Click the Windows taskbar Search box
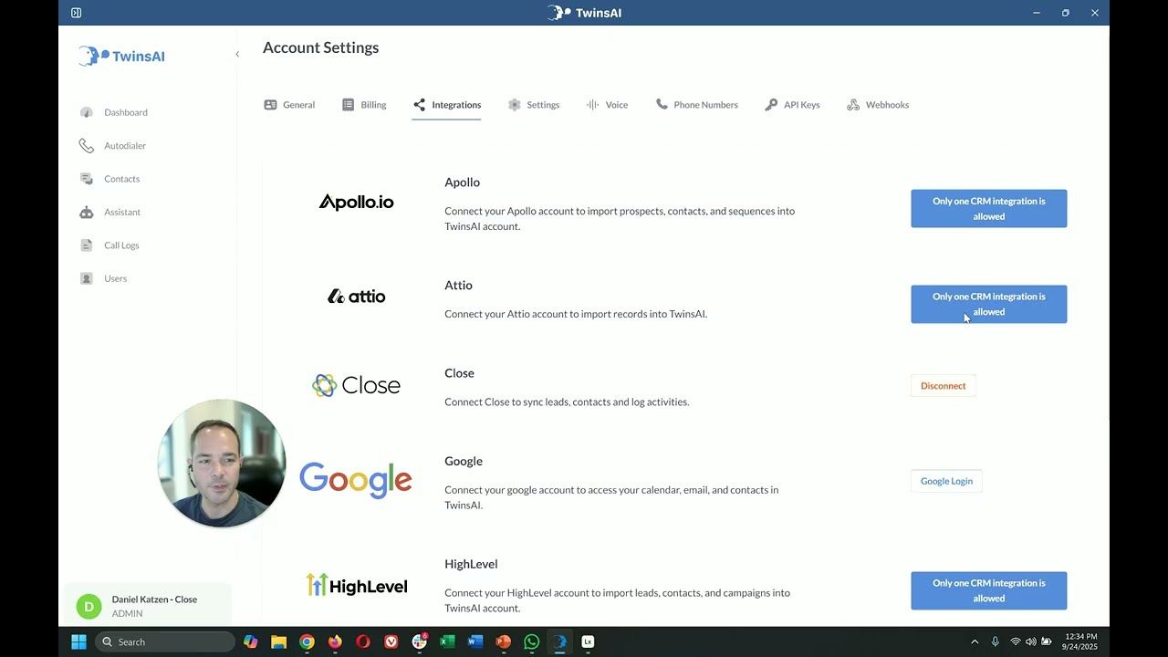The width and height of the screenshot is (1168, 657). pos(164,641)
